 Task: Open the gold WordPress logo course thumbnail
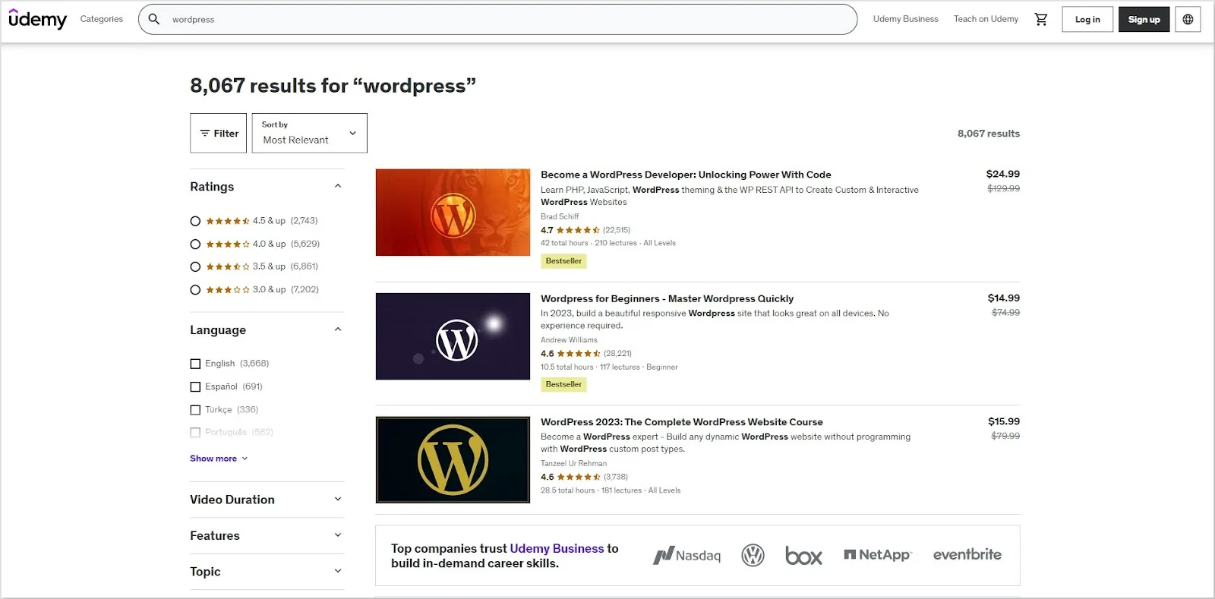[453, 459]
